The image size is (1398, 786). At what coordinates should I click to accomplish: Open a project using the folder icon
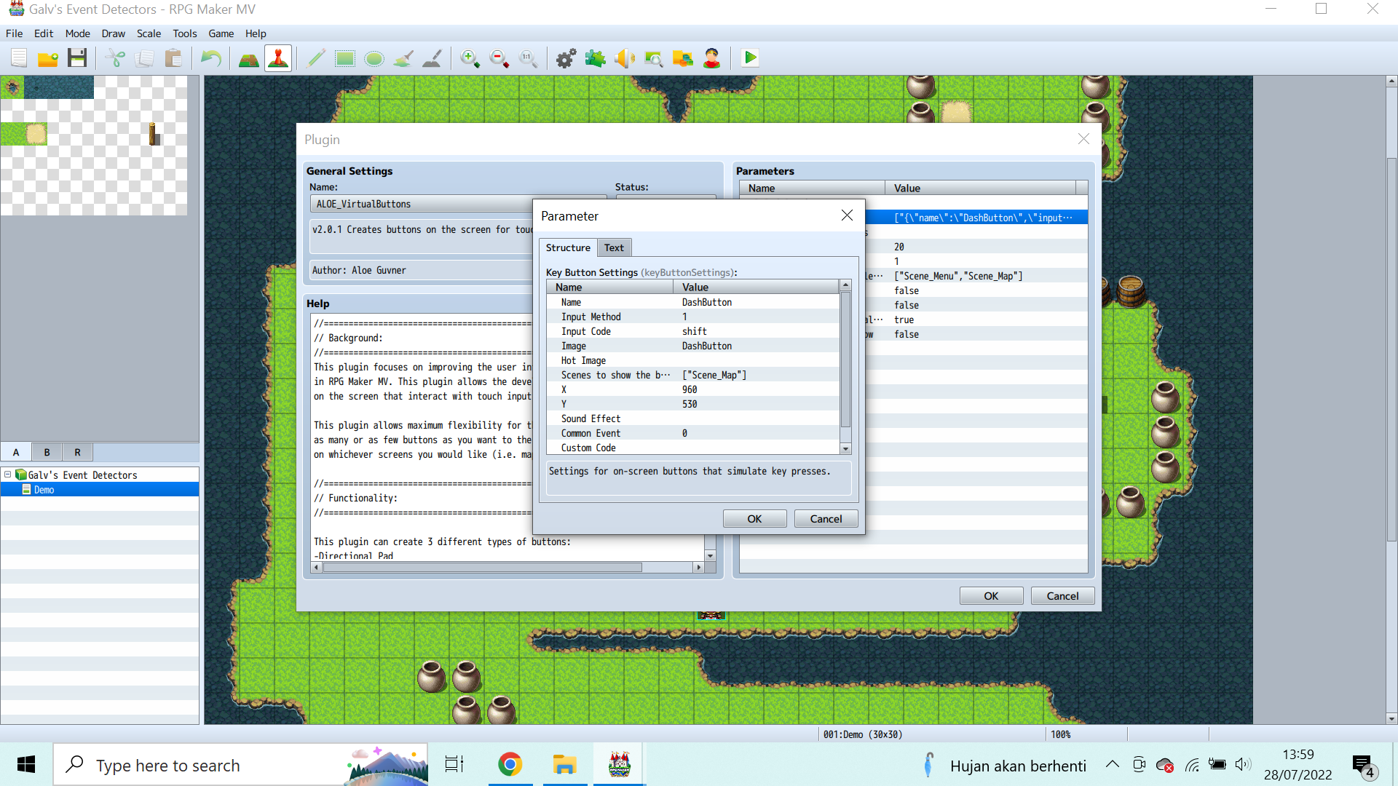pos(48,58)
